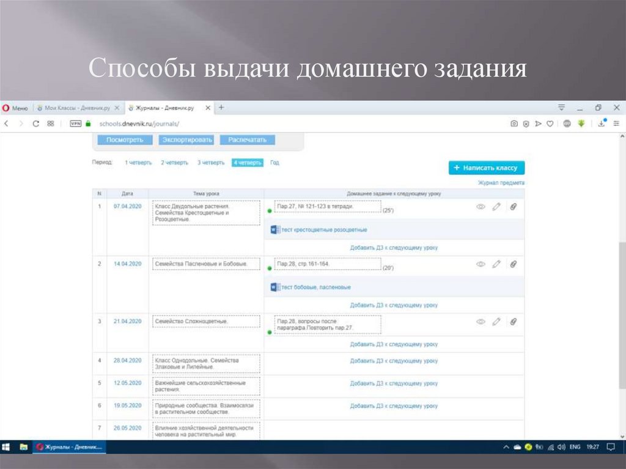Edit homework field Пар.28, стр.161-164
This screenshot has height=469, width=626.
[x=328, y=264]
